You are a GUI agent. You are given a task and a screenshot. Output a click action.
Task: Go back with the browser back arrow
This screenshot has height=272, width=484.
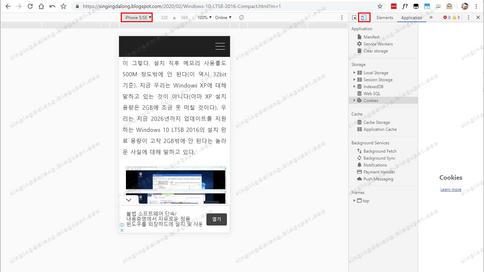(x=8, y=6)
